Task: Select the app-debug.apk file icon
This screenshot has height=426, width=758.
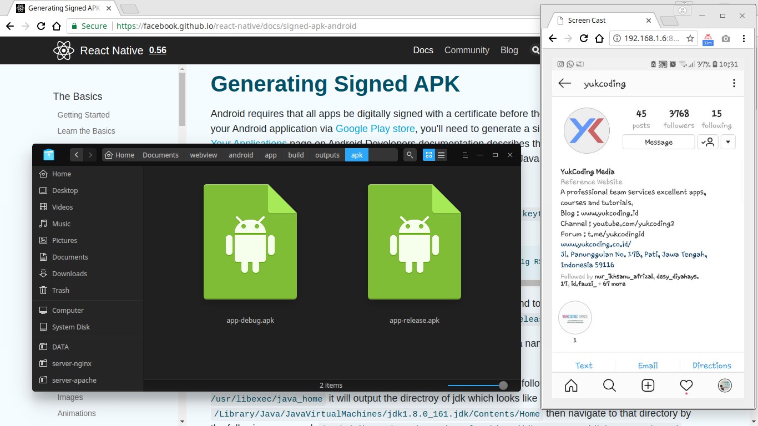Action: [x=250, y=242]
